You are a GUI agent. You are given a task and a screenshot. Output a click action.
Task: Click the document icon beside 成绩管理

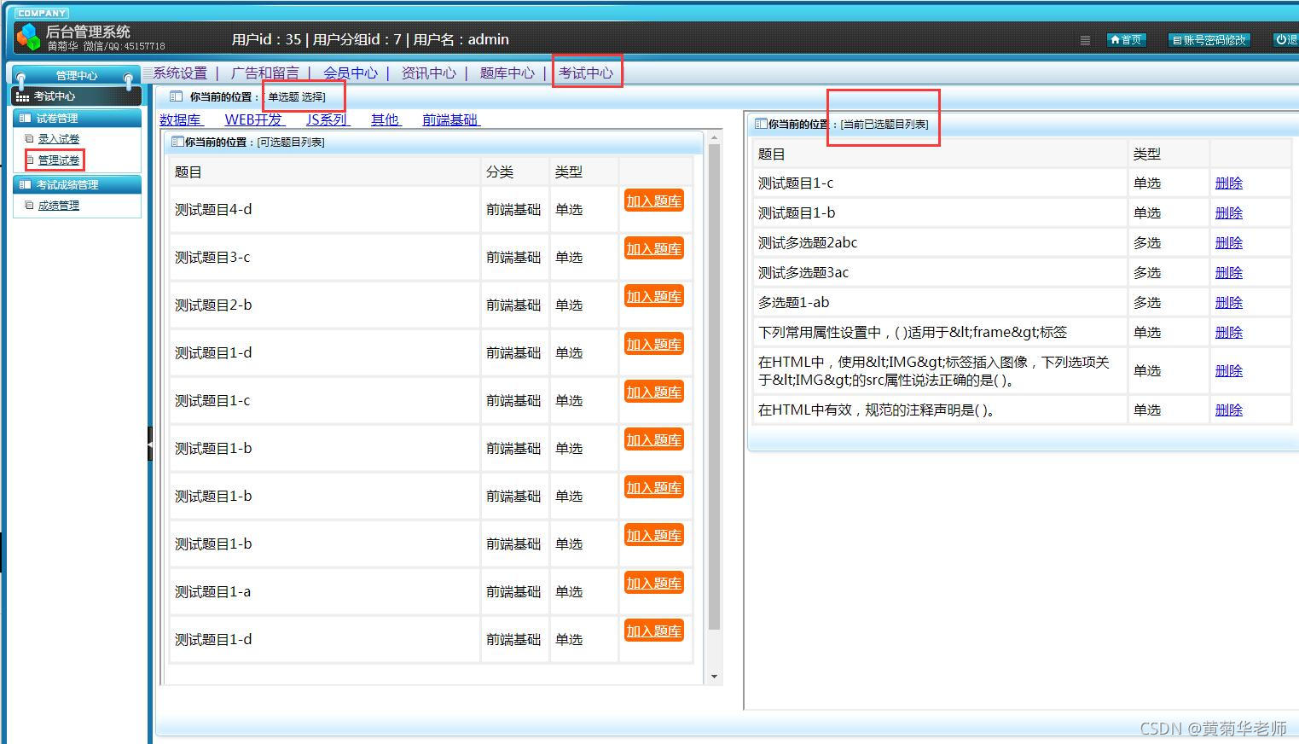click(29, 205)
